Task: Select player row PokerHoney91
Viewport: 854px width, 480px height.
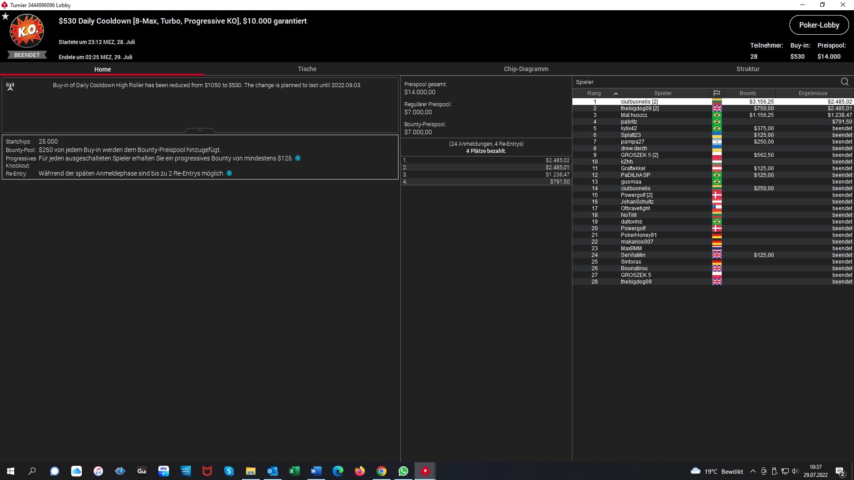Action: click(713, 235)
